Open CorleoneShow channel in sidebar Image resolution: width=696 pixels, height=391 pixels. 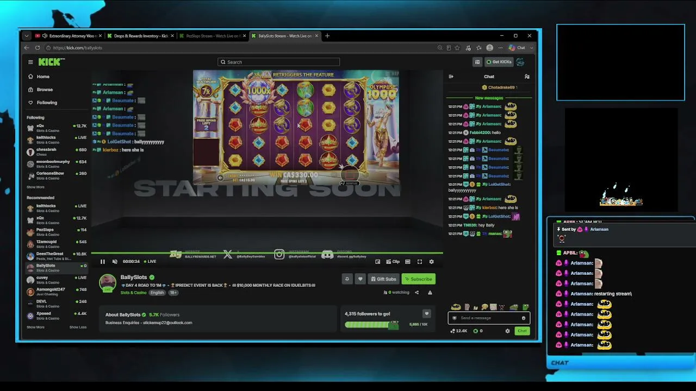point(57,175)
